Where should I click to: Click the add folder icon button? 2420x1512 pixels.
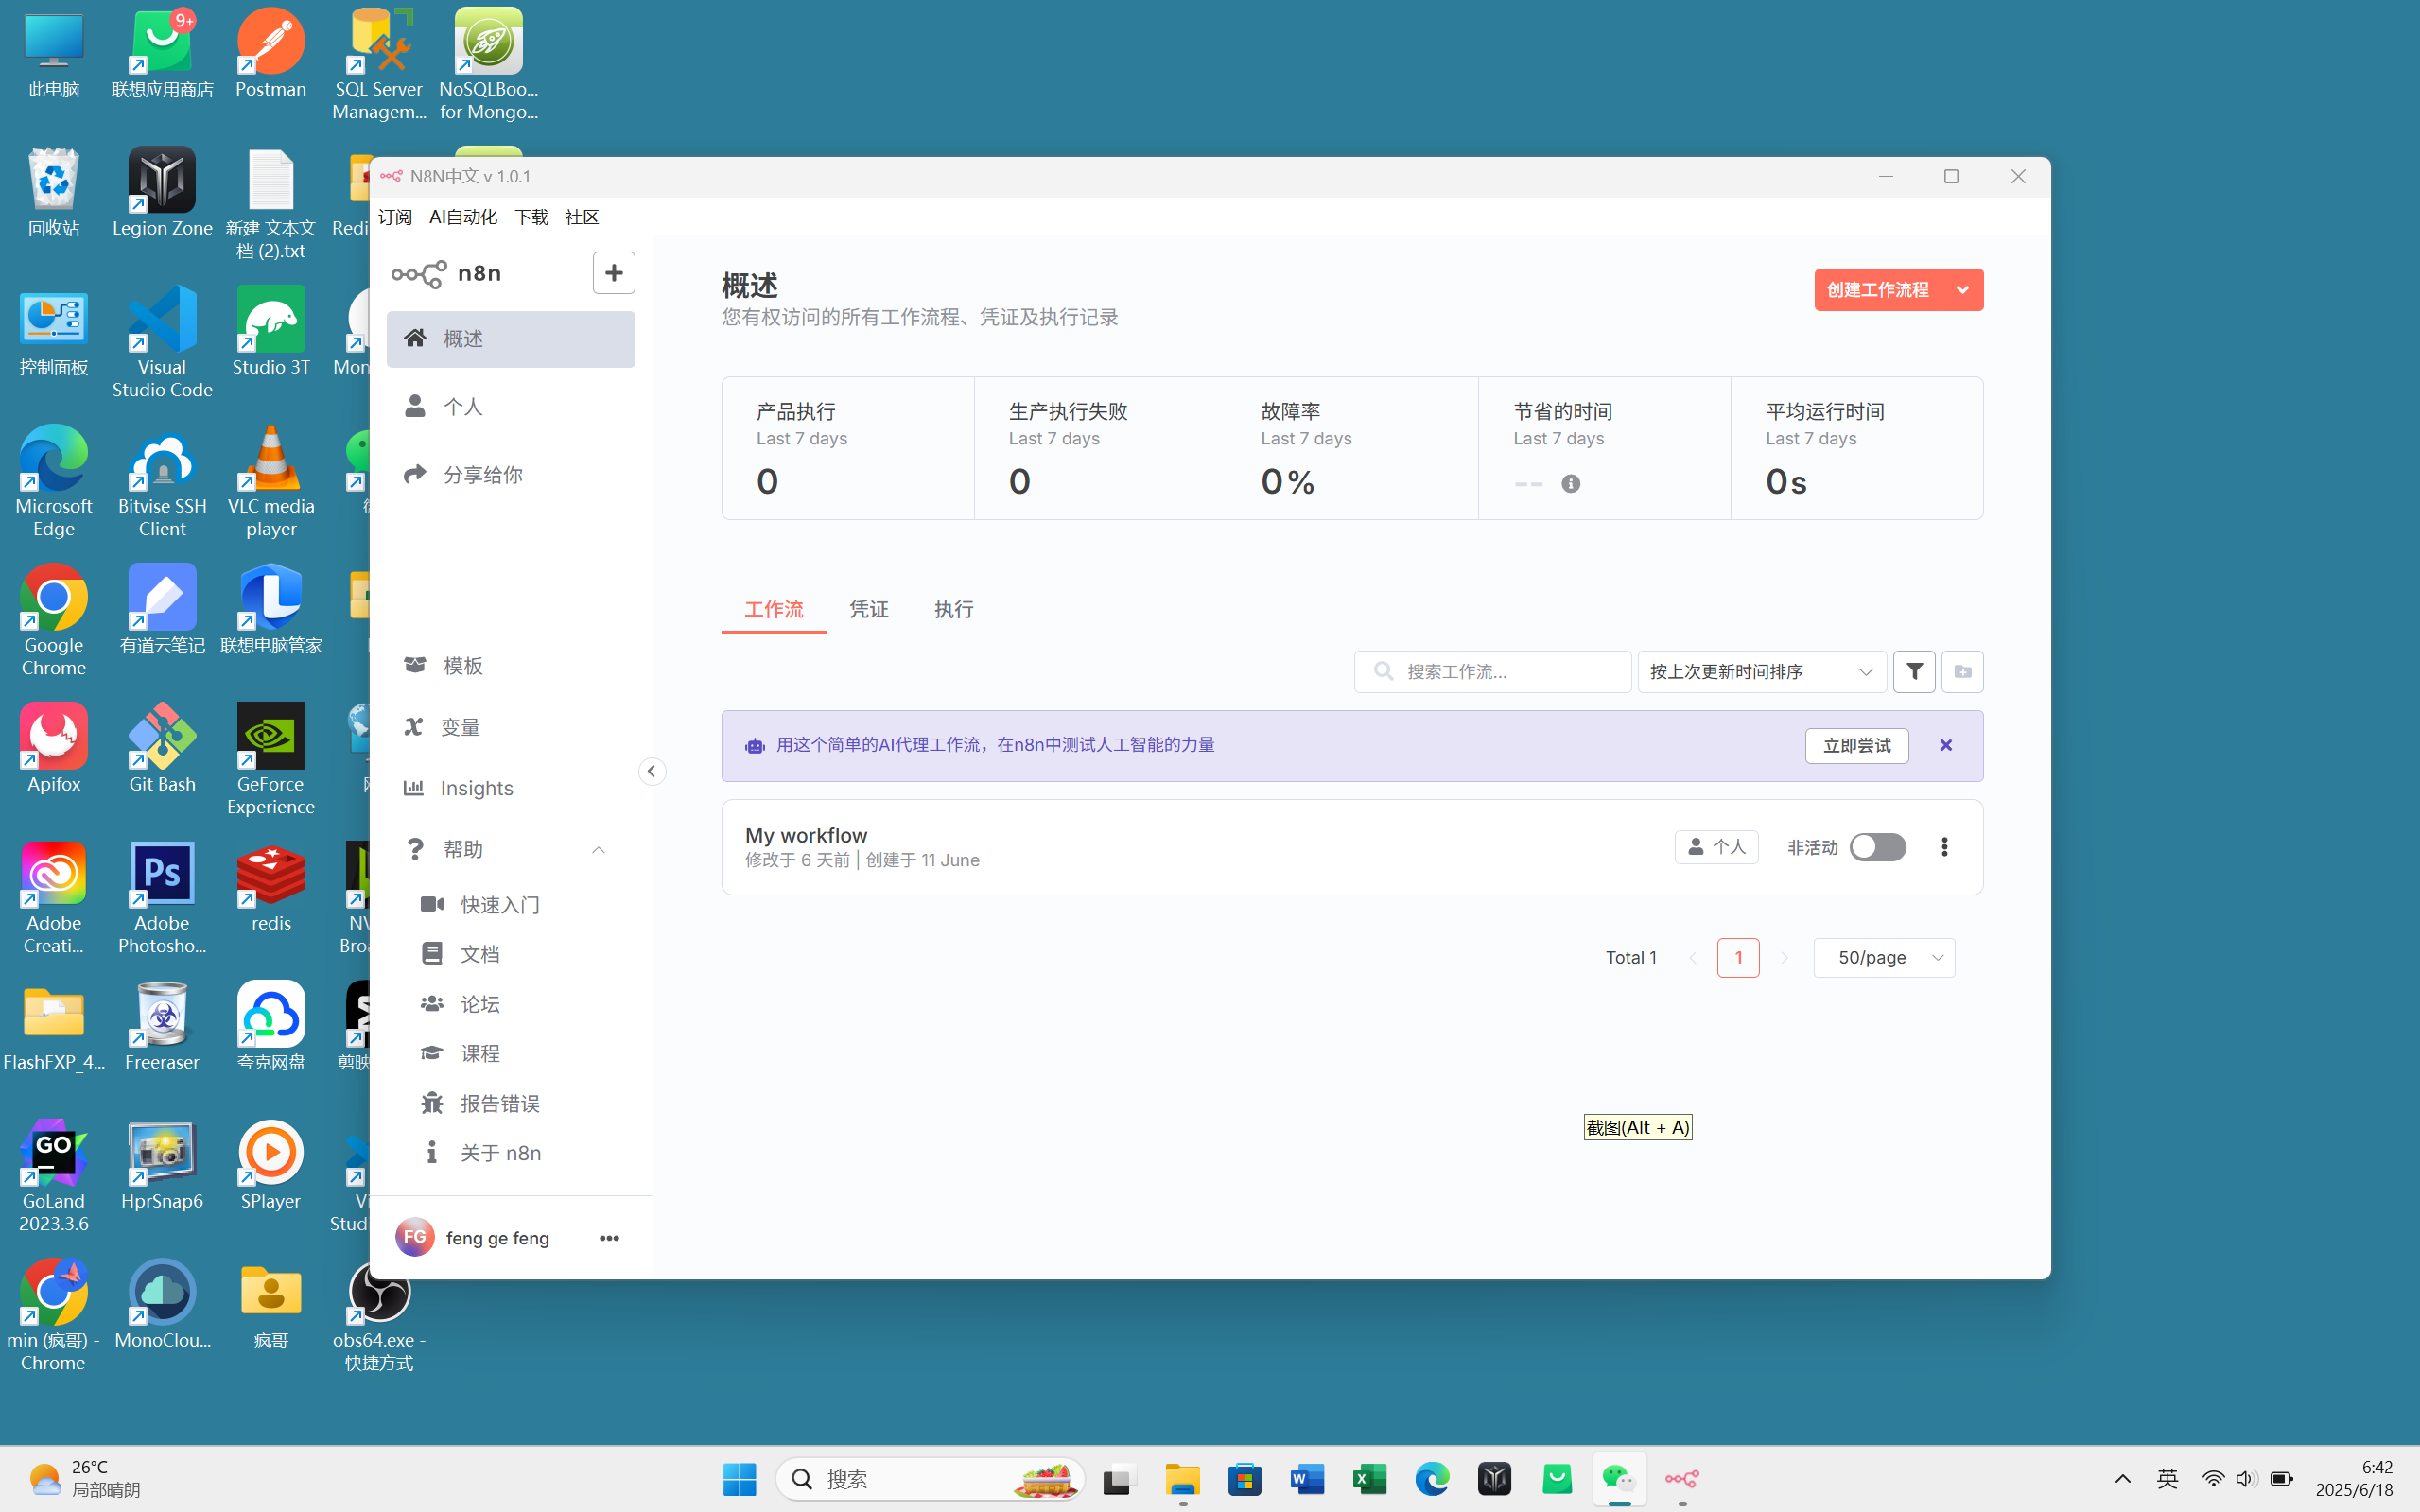[x=1962, y=671]
